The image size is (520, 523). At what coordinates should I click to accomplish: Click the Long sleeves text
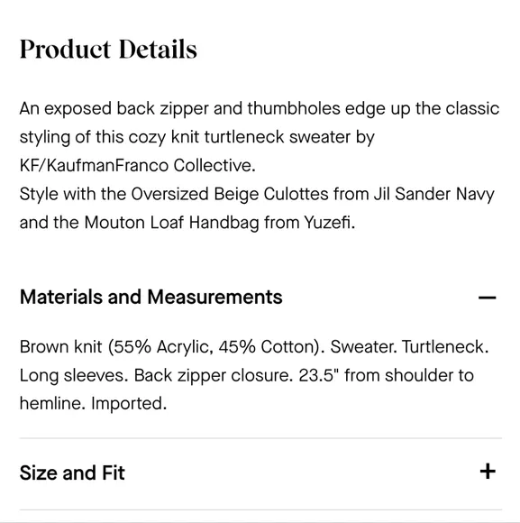[x=74, y=375]
